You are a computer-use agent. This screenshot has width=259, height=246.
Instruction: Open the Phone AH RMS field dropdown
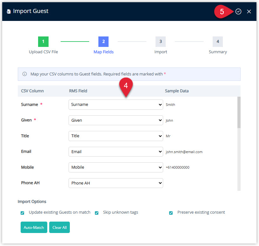pyautogui.click(x=116, y=183)
